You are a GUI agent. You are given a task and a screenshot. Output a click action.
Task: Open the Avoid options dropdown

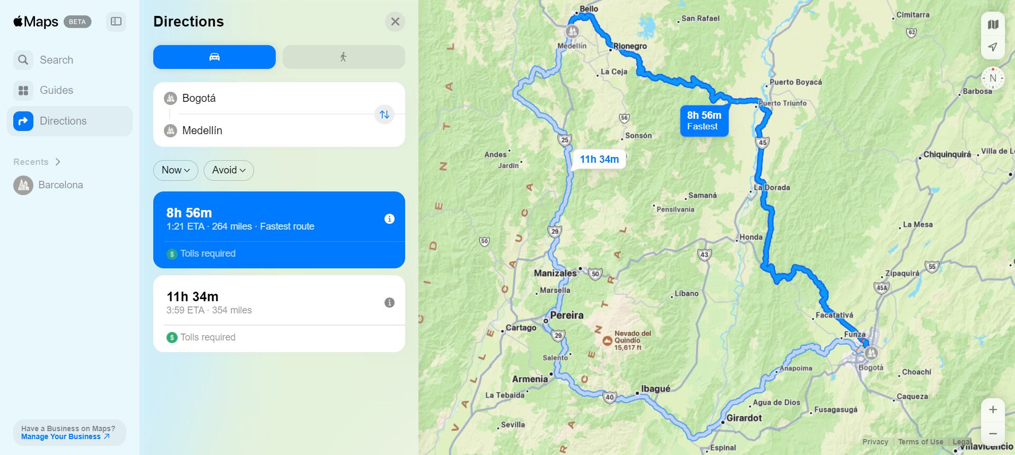[x=229, y=170]
